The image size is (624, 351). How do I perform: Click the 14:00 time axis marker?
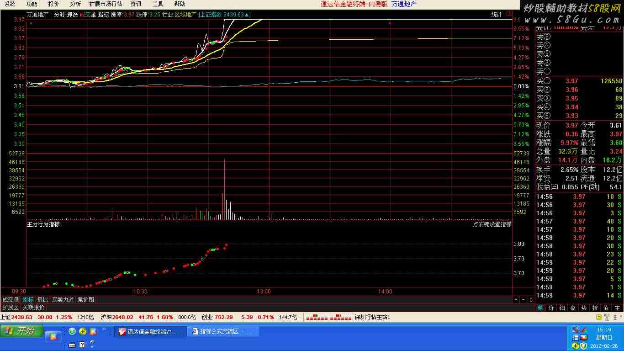(x=385, y=292)
